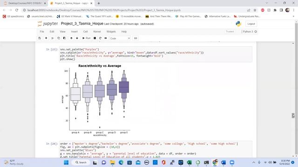Save the notebook with the save icon
The image size is (298, 167).
coord(40,38)
